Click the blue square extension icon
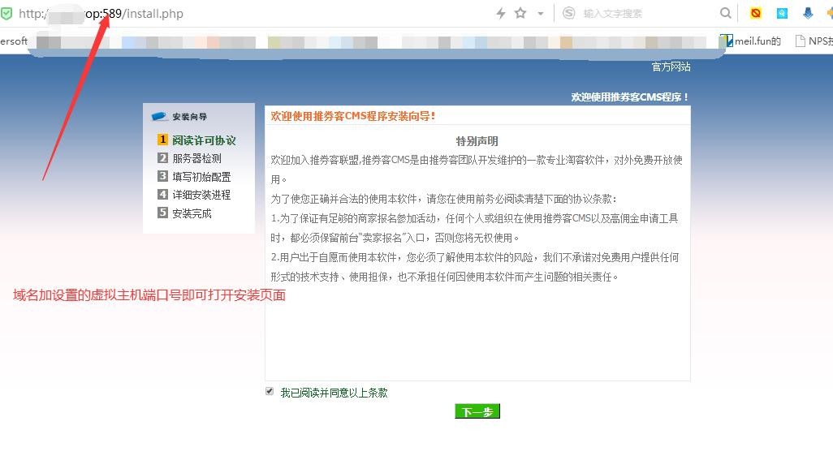 coord(782,13)
